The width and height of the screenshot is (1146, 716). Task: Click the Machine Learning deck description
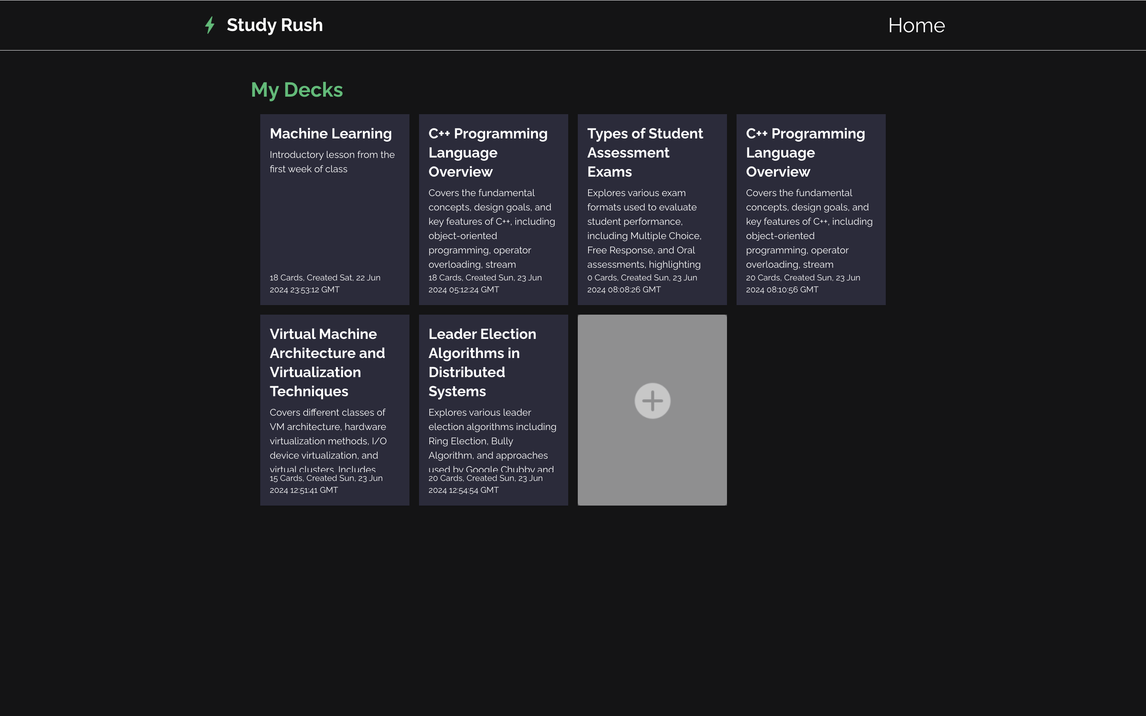[x=331, y=162]
